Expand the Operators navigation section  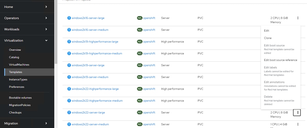[x=27, y=18]
